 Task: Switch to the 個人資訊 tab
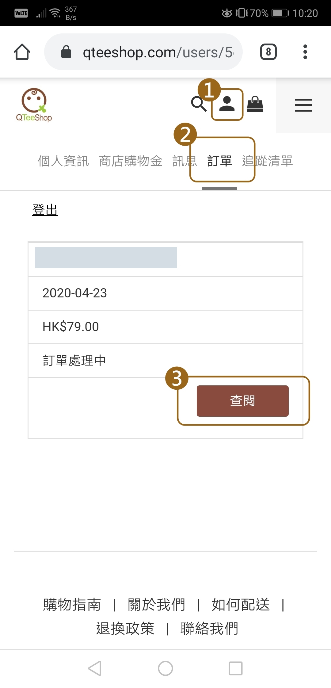click(63, 161)
